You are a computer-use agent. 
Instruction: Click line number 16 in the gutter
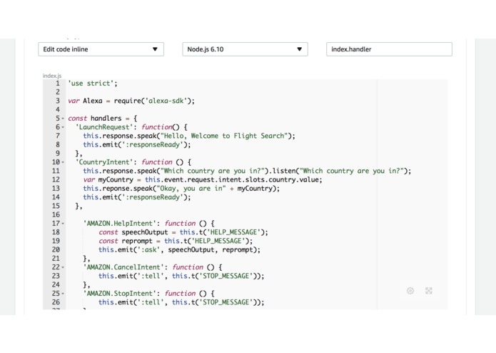tap(56, 214)
